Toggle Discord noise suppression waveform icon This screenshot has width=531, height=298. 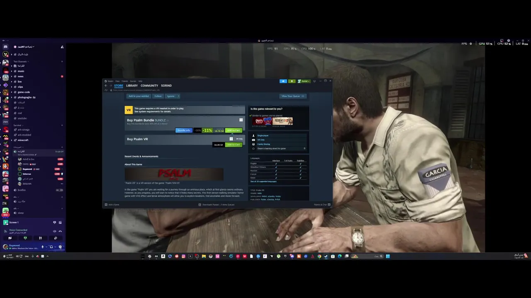pyautogui.click(x=54, y=231)
